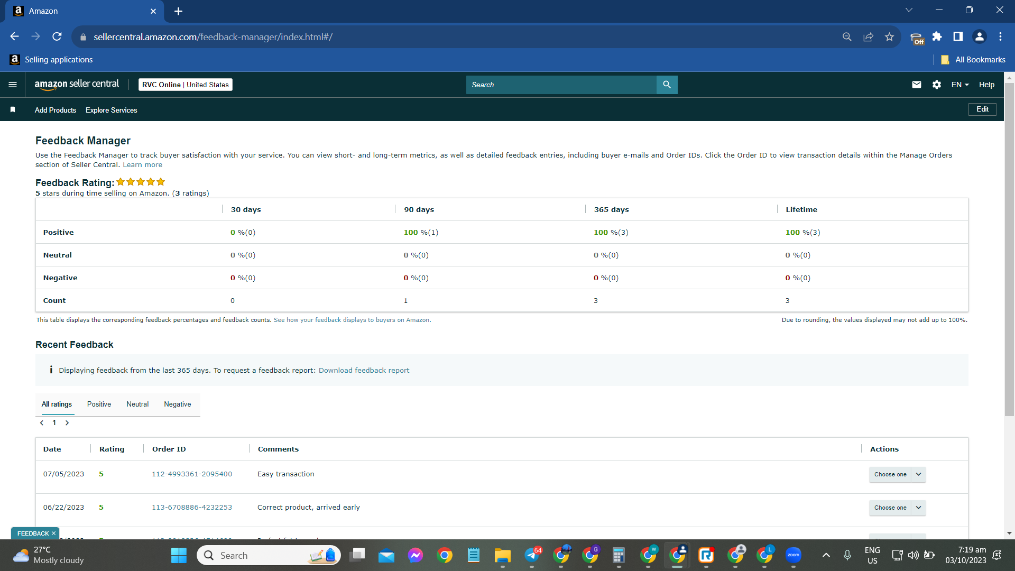Open the Chrome extensions puzzle icon
The image size is (1015, 571).
click(x=937, y=36)
